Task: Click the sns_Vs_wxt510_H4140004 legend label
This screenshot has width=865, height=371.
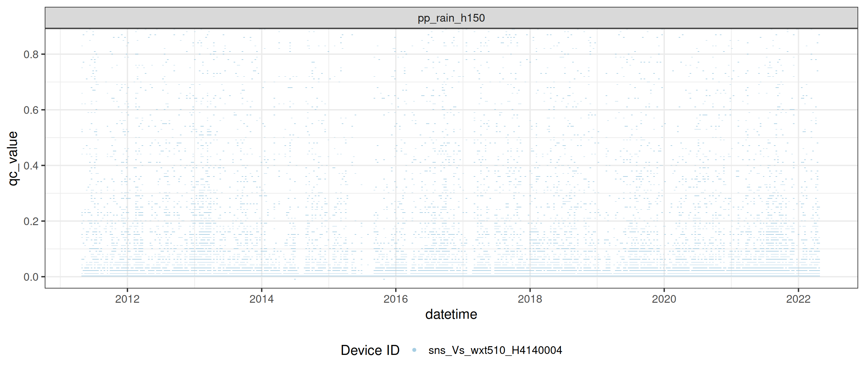Action: 495,350
